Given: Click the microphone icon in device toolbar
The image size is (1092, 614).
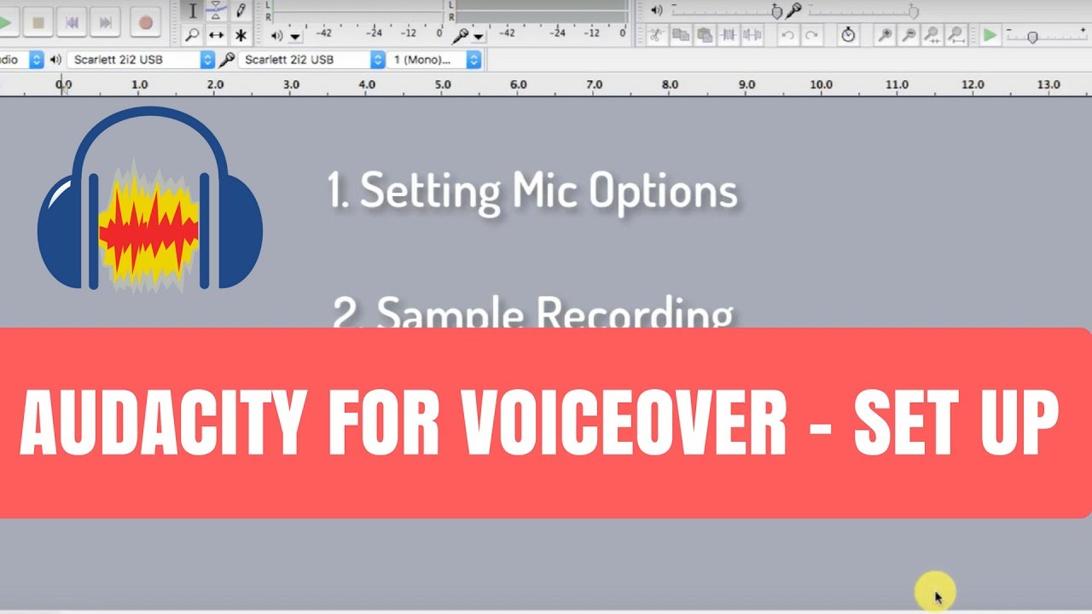Looking at the screenshot, I should tap(226, 60).
